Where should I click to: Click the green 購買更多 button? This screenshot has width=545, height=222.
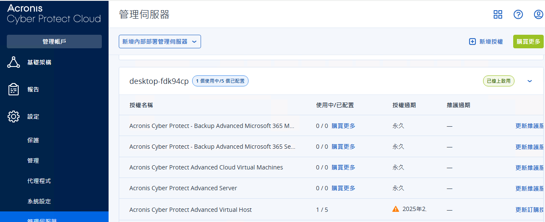point(528,42)
